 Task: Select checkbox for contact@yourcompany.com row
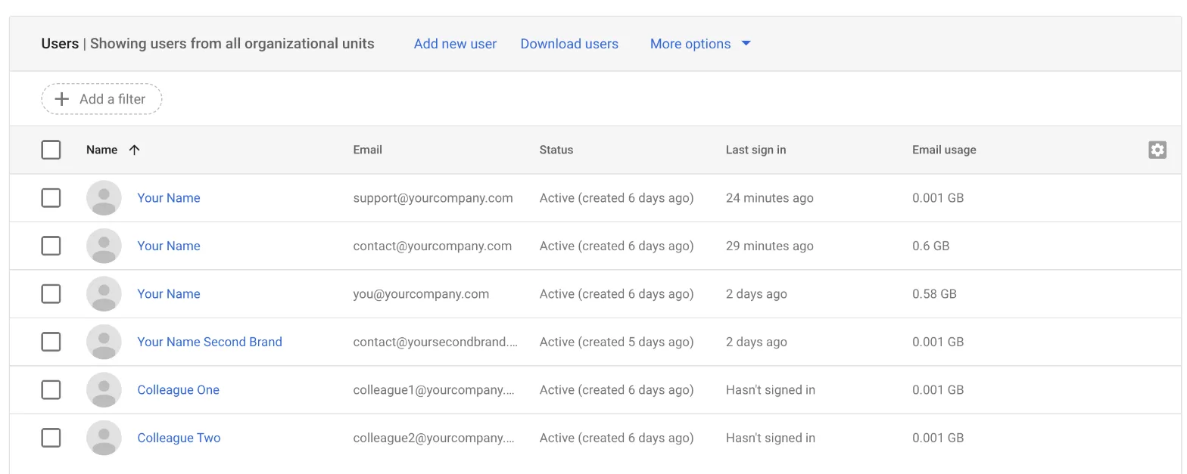(51, 246)
